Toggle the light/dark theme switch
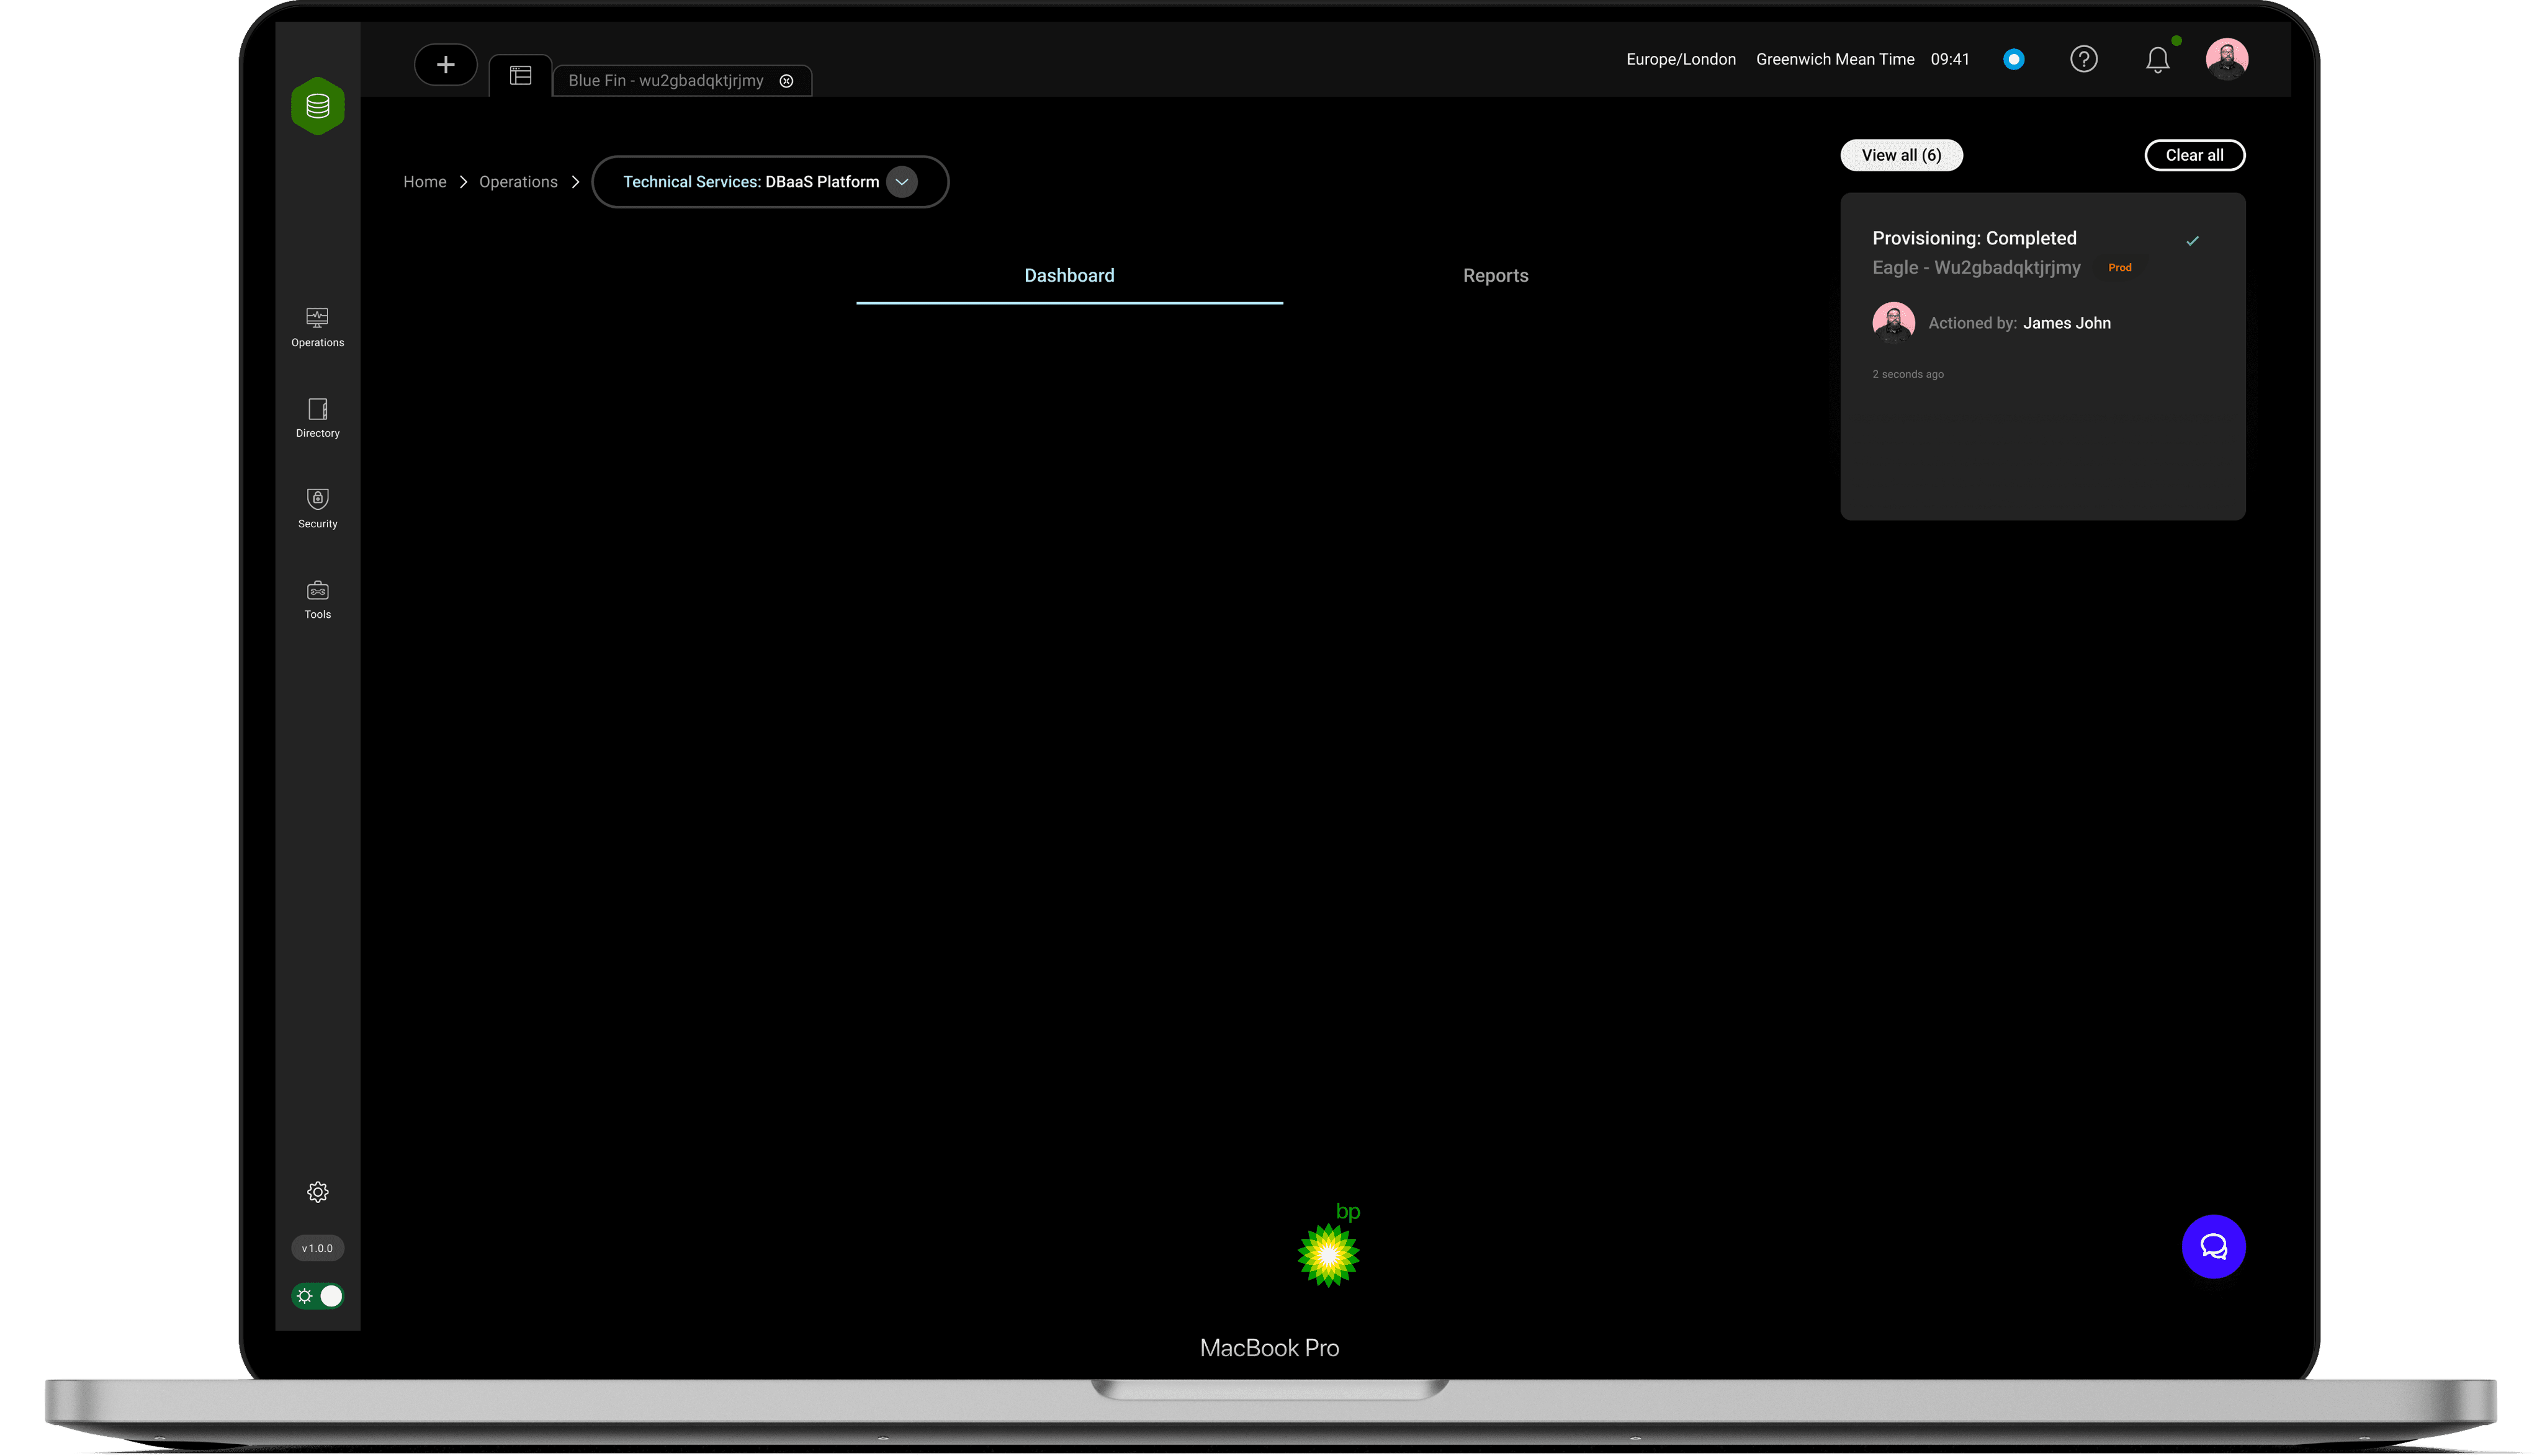Image resolution: width=2542 pixels, height=1456 pixels. click(317, 1295)
